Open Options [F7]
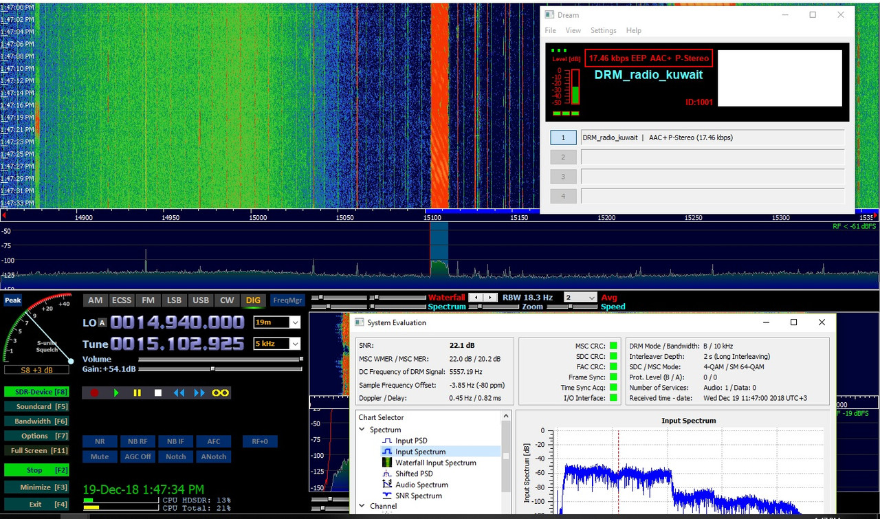Viewport: 880px width, 519px height. [x=36, y=436]
